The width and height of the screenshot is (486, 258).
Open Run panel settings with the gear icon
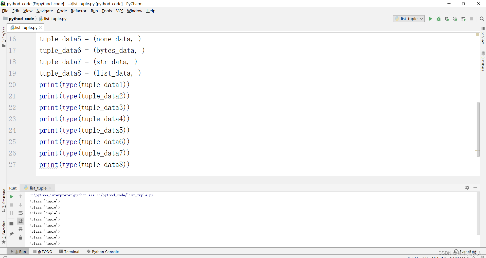tap(467, 188)
